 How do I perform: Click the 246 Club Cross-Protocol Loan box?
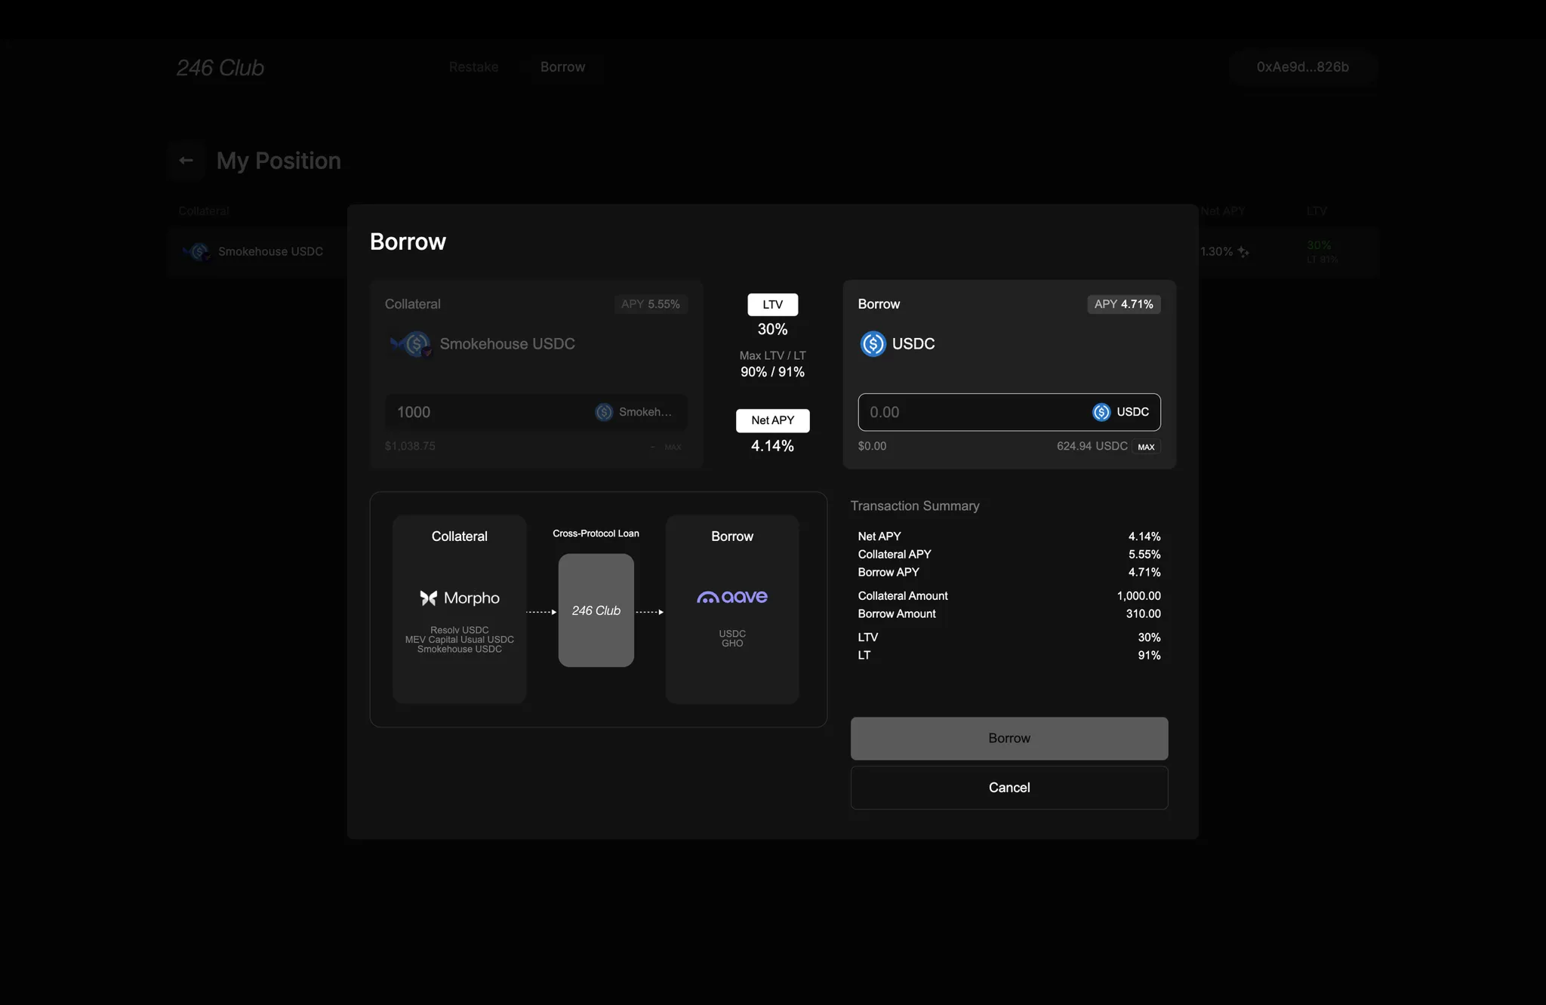click(x=596, y=610)
